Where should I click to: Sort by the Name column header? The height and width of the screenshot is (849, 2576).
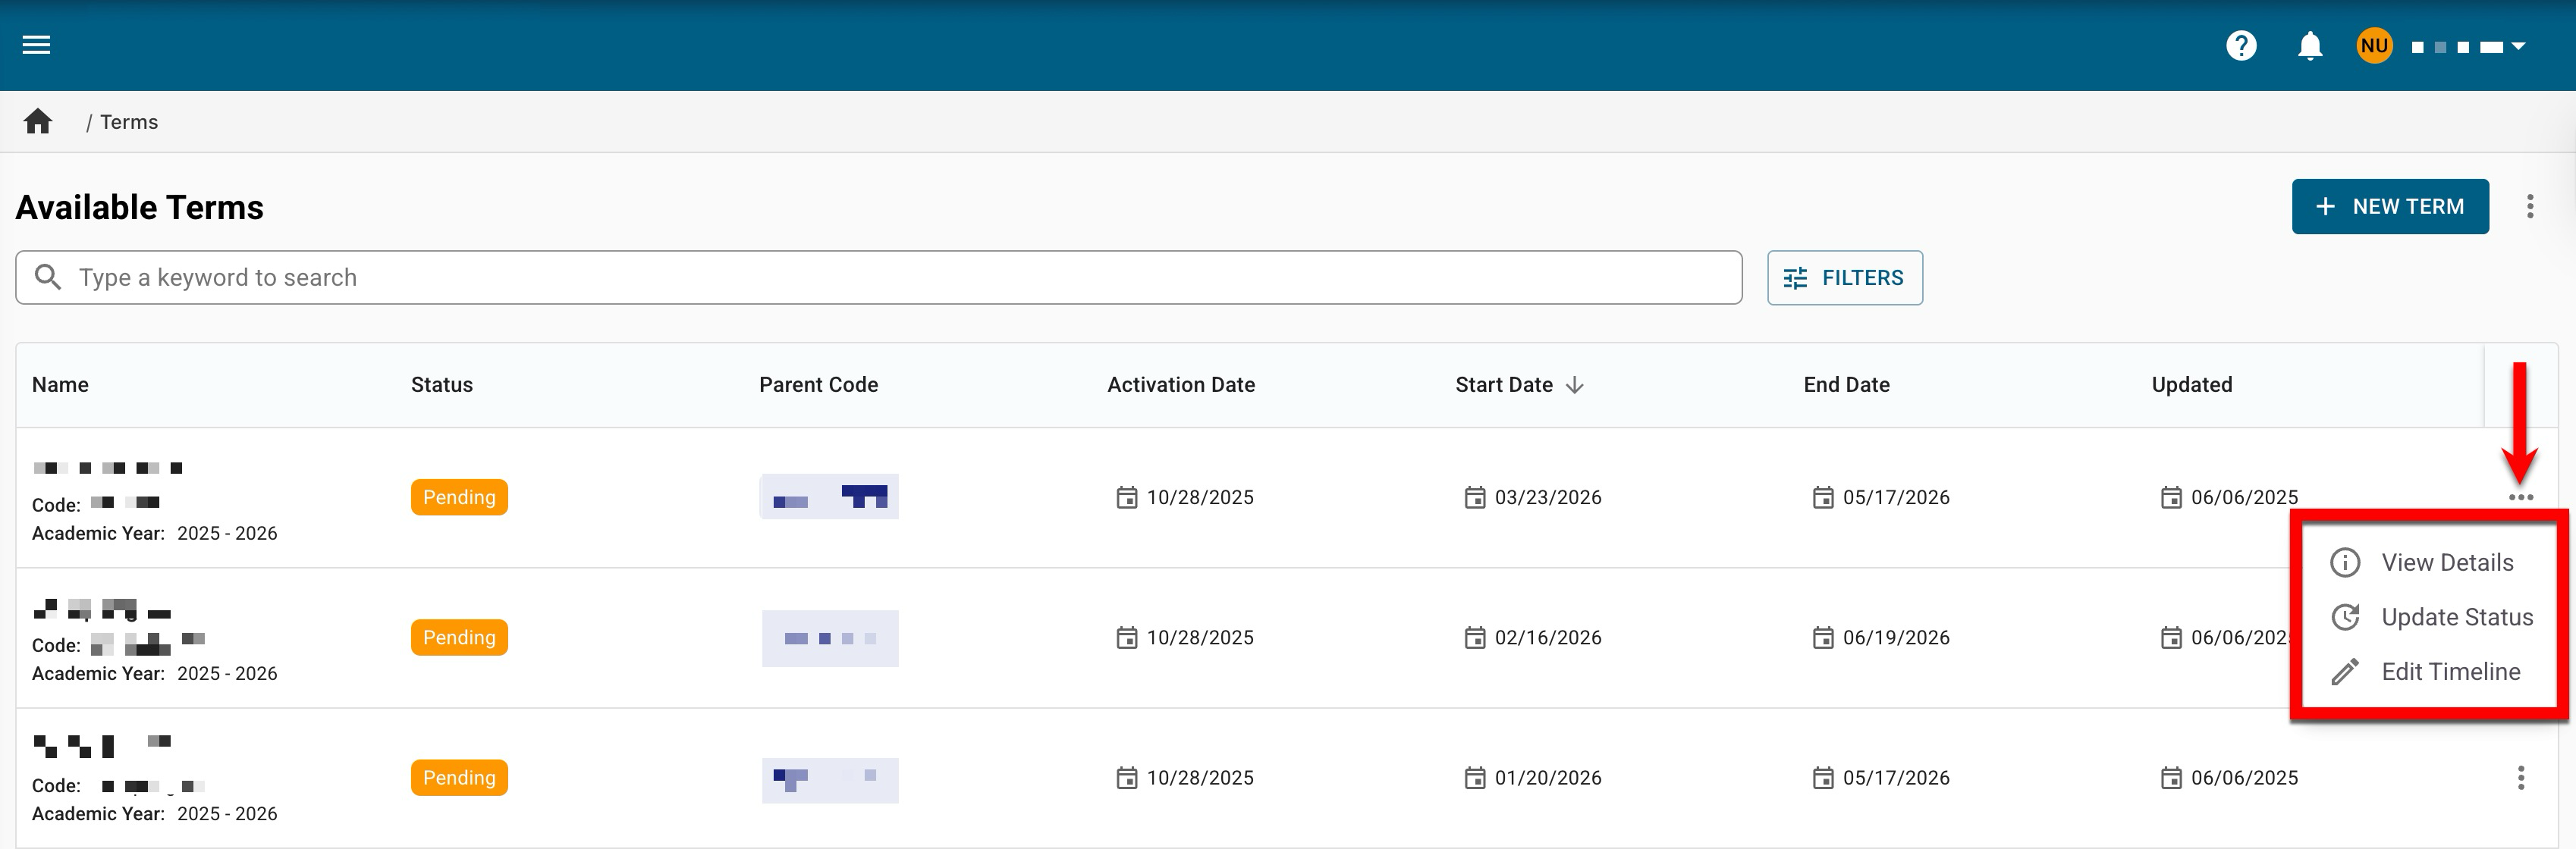click(x=60, y=386)
